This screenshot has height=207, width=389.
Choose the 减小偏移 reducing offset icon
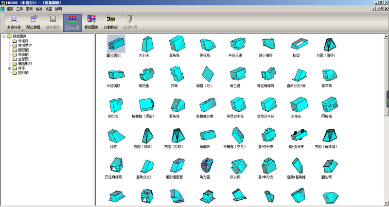[268, 43]
